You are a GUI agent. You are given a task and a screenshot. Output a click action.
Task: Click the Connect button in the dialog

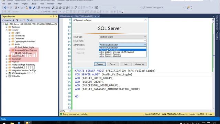pos(100,64)
